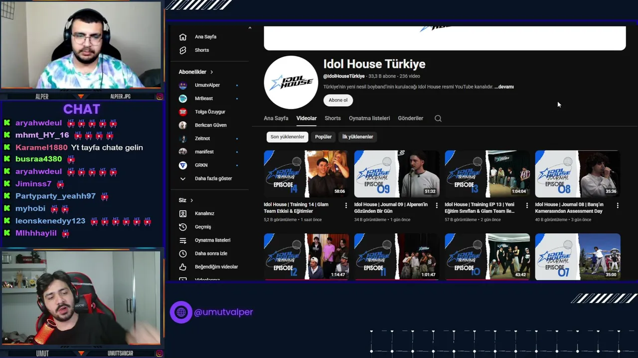Open options menu for Training EP 13 video

(x=527, y=205)
